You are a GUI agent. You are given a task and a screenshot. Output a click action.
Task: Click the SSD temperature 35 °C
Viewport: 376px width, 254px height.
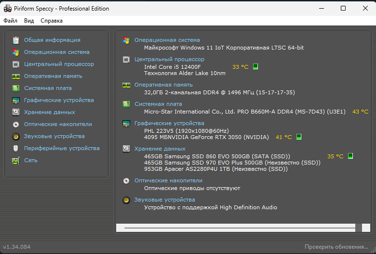[x=335, y=156]
